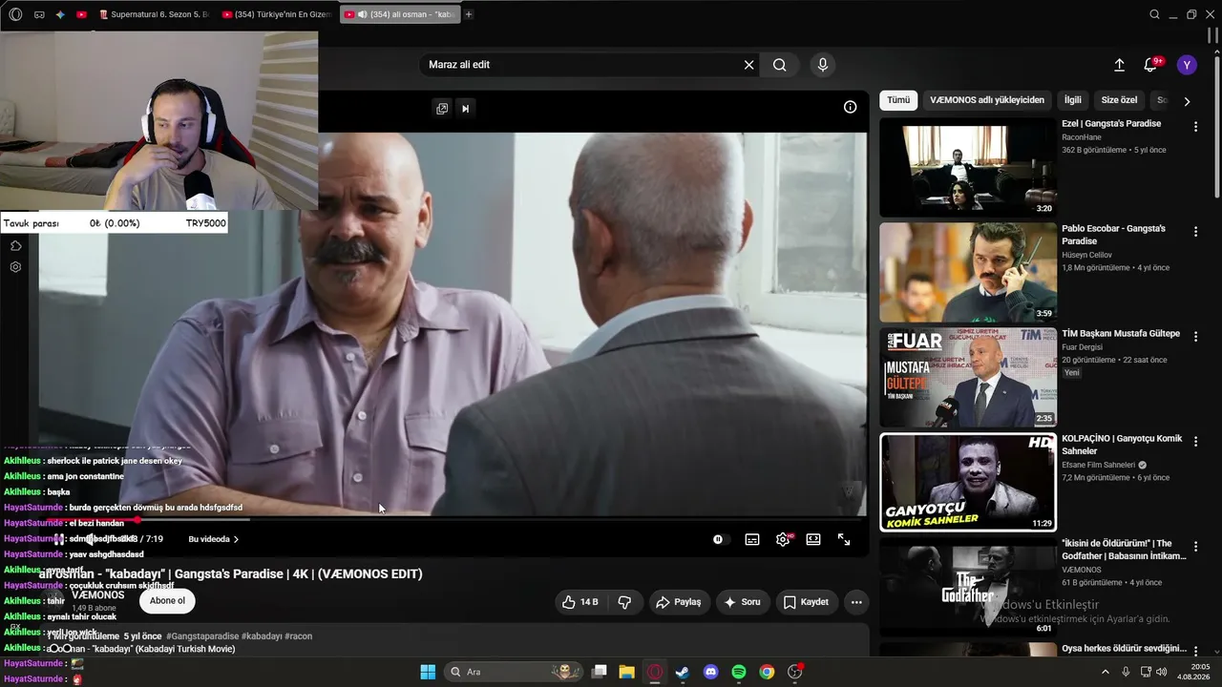Switch to the Supernatural 6. Sezon tab
1222x687 pixels.
click(153, 14)
